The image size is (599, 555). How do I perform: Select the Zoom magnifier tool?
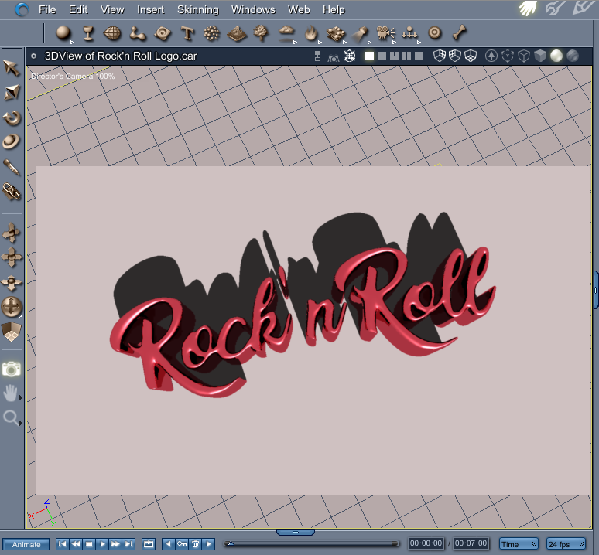point(10,417)
